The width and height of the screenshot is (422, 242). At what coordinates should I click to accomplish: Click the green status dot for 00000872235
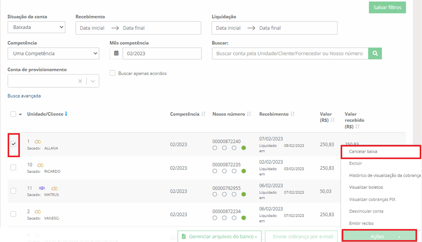click(243, 171)
